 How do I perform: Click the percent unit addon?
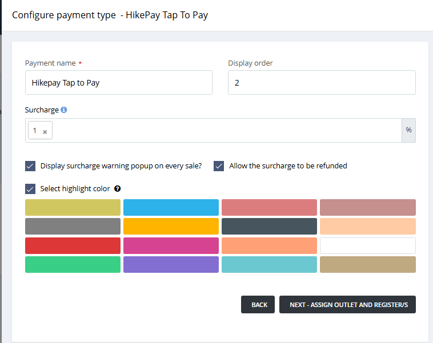408,130
